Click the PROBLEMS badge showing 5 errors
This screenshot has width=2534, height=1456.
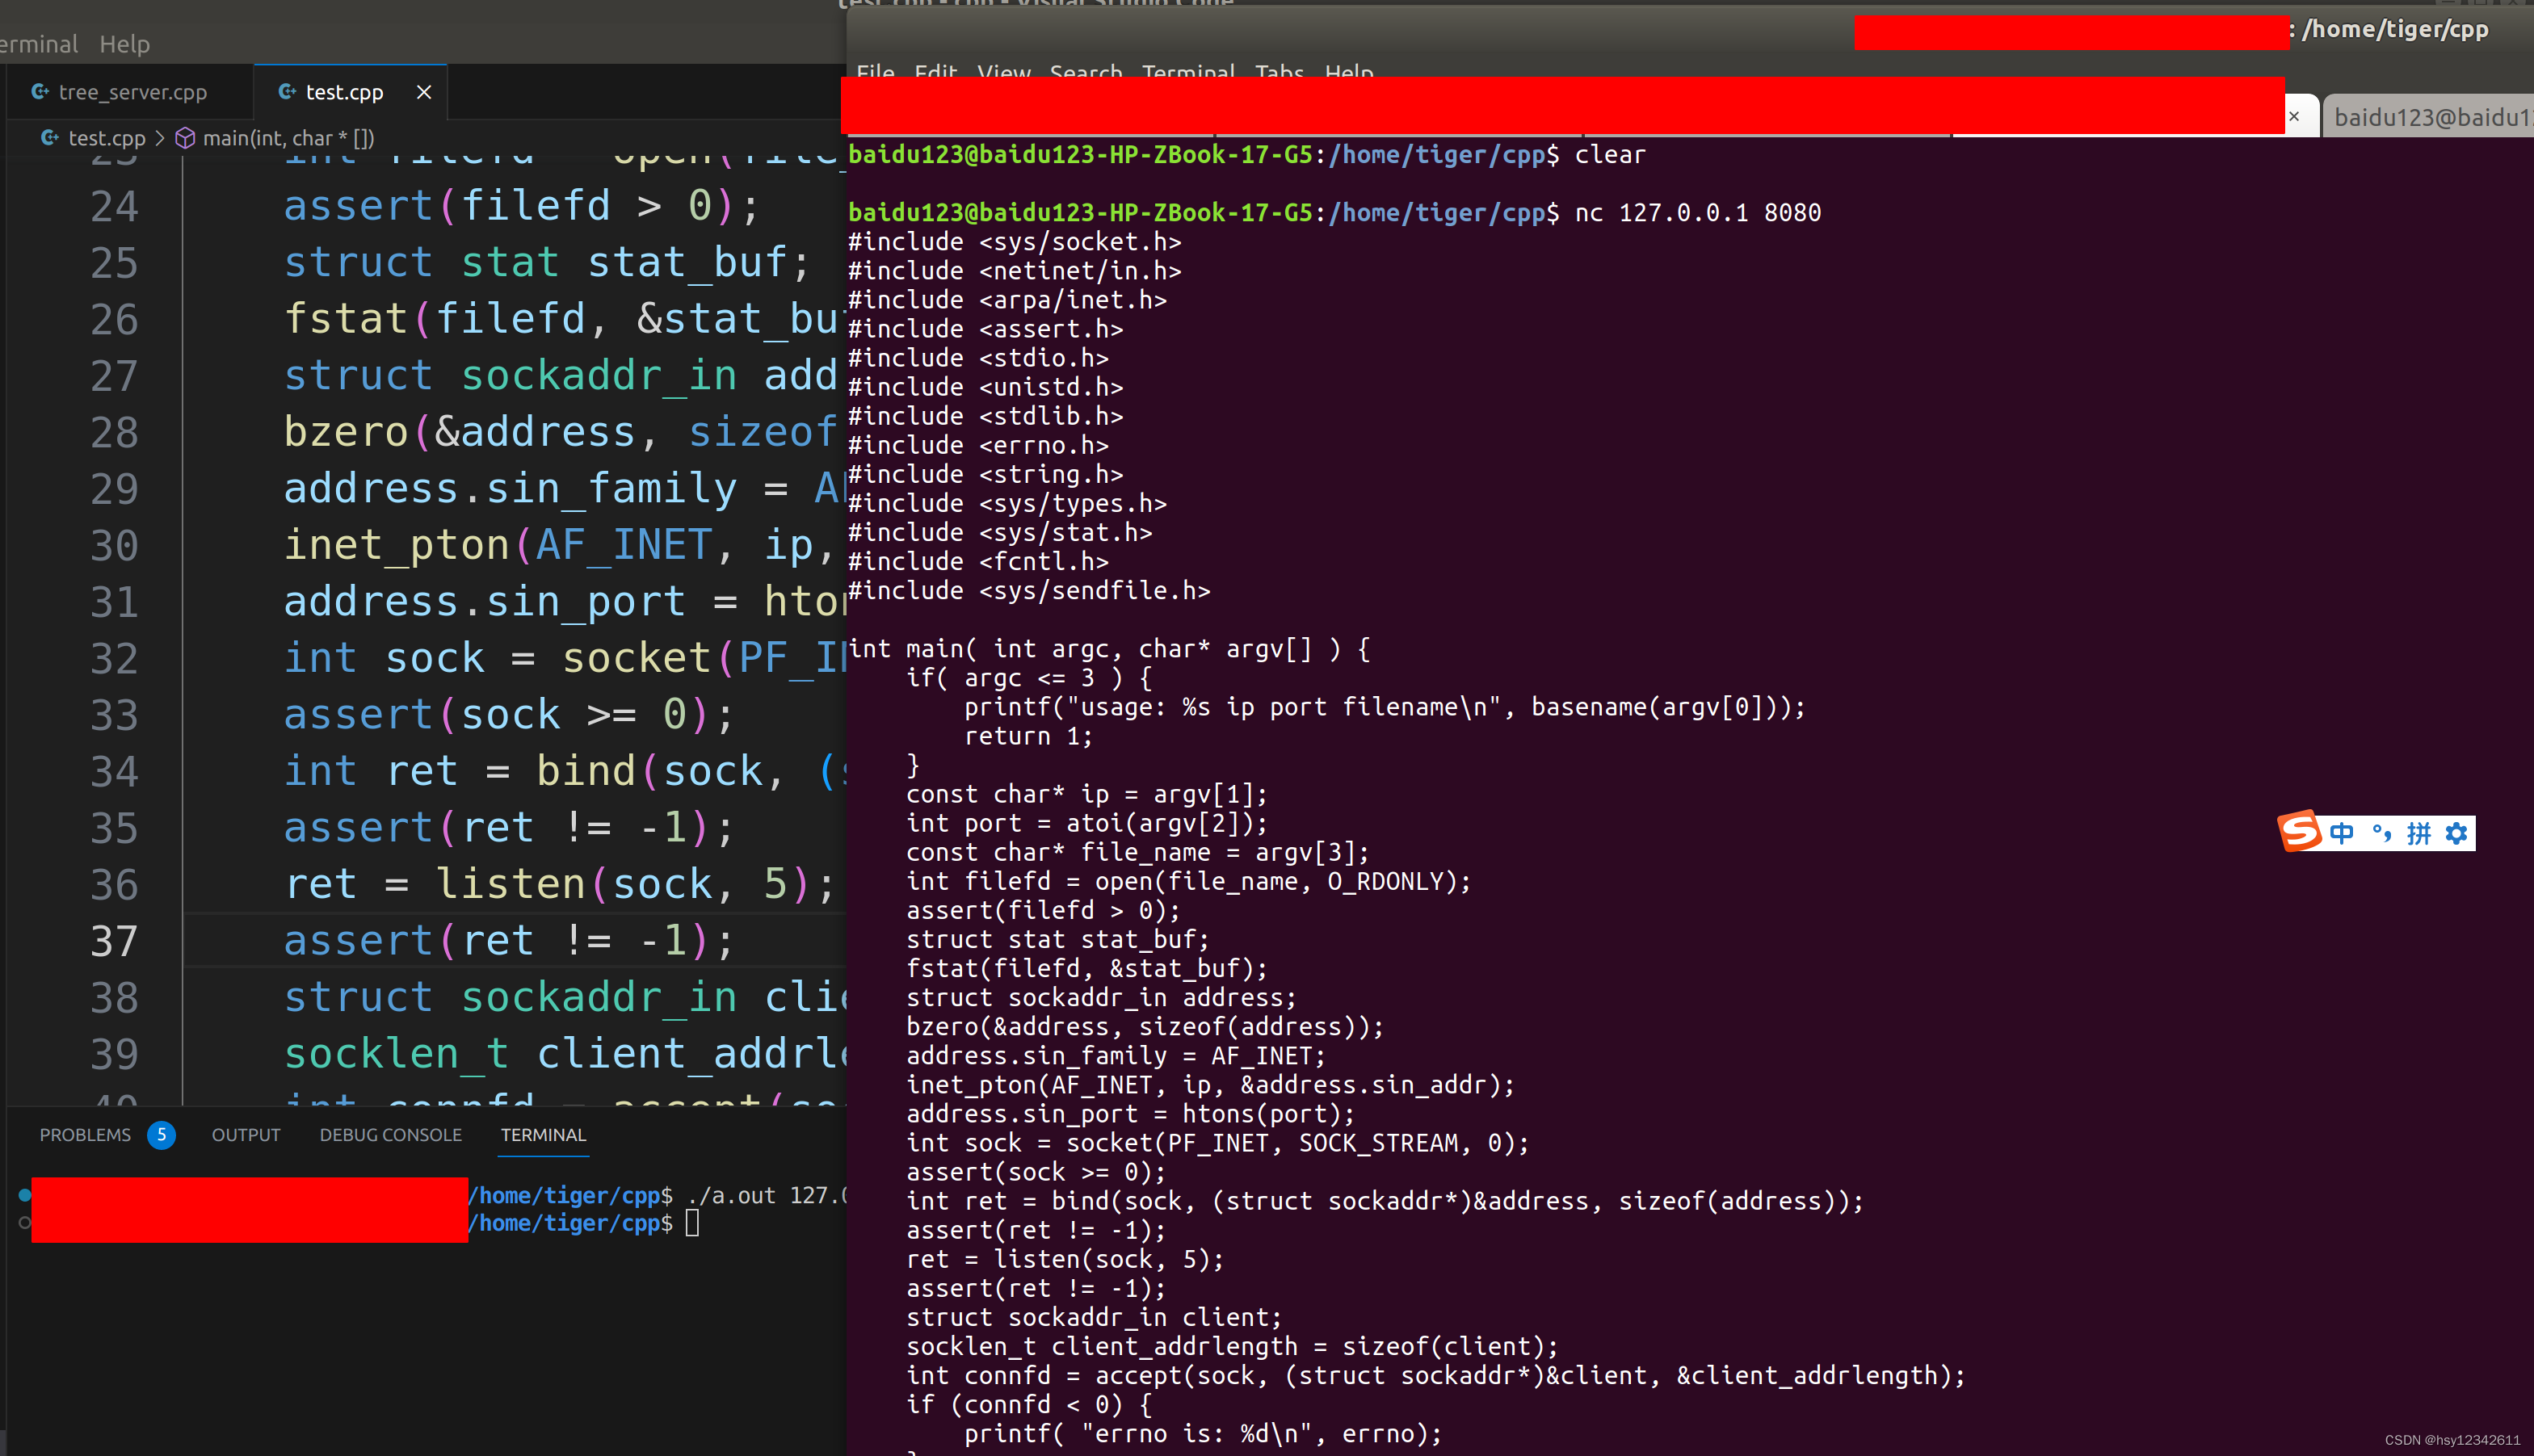162,1135
